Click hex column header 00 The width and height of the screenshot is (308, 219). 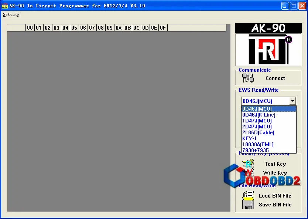[30, 28]
